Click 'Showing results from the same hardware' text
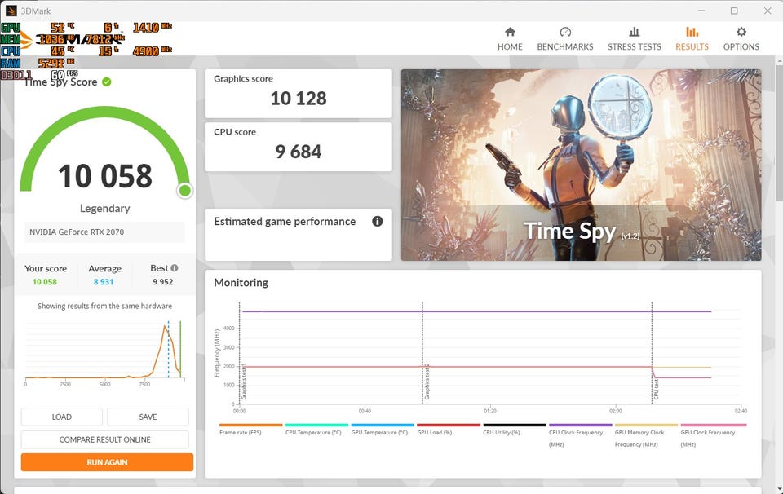Viewport: 783px width, 494px height. [x=105, y=306]
